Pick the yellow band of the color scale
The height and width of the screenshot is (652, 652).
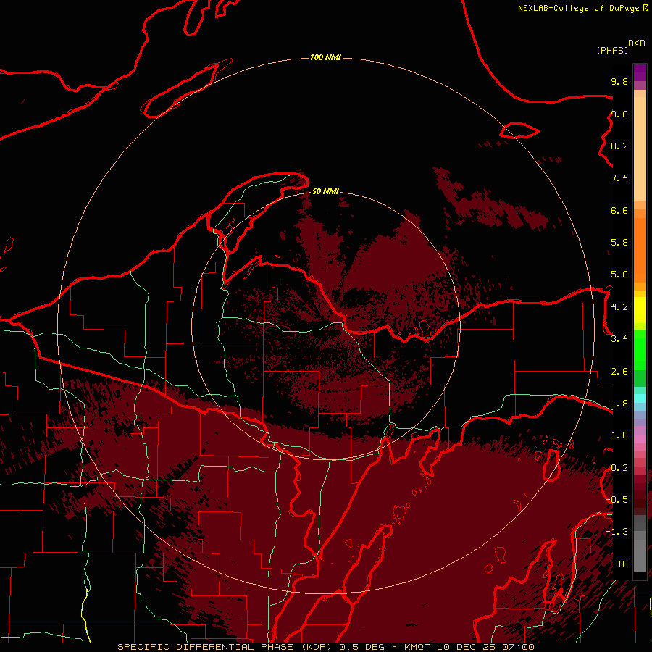tap(640, 310)
